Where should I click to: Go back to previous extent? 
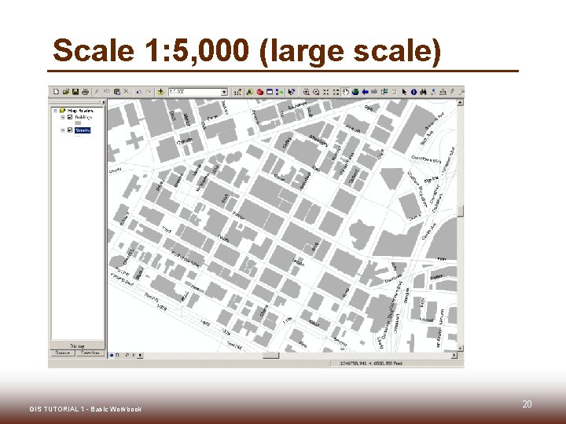(x=365, y=92)
